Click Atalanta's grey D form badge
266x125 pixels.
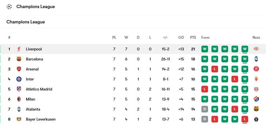pyautogui.click(x=205, y=109)
